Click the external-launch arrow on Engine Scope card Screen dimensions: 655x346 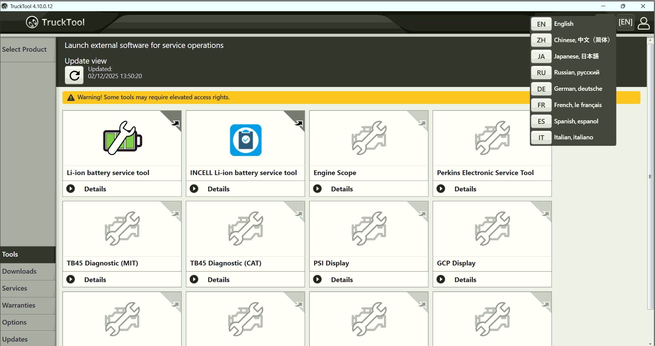pyautogui.click(x=422, y=124)
